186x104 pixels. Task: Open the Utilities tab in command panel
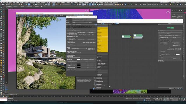pyautogui.click(x=184, y=11)
